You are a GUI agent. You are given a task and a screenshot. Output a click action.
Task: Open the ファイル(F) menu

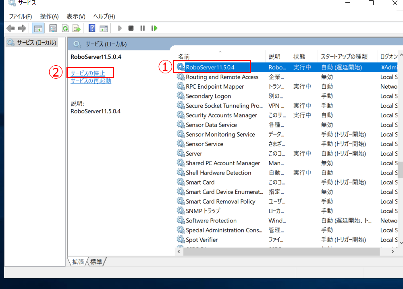coord(21,17)
